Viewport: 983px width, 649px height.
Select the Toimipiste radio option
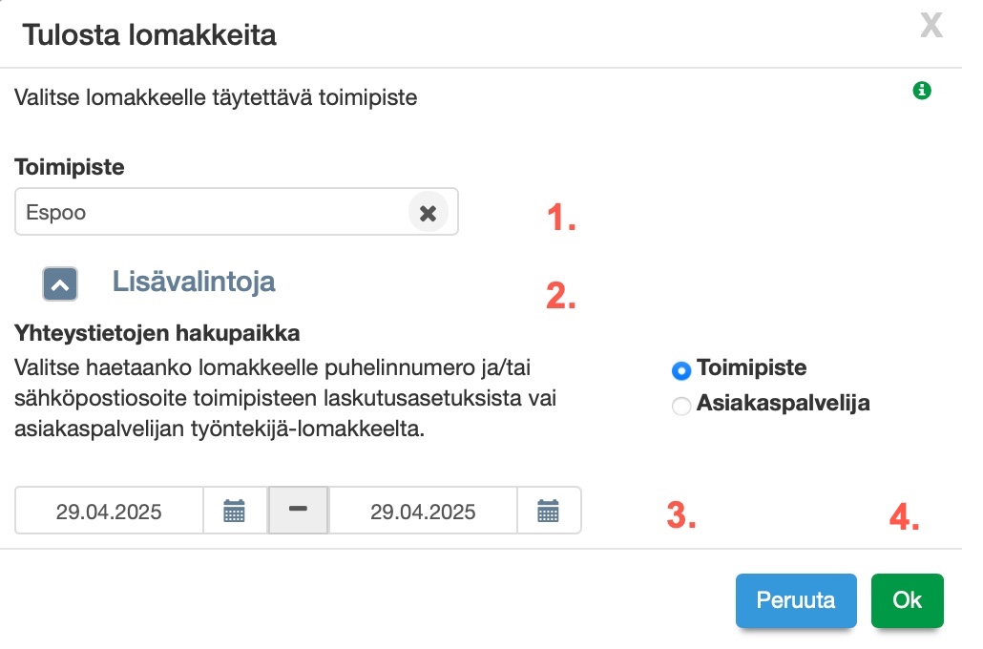click(x=681, y=370)
